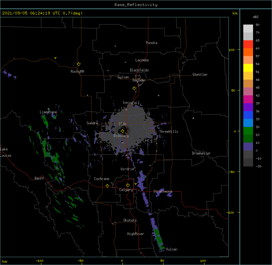This screenshot has height=265, width=272.
Task: Click the RockyMH label
Action: pyautogui.click(x=77, y=71)
